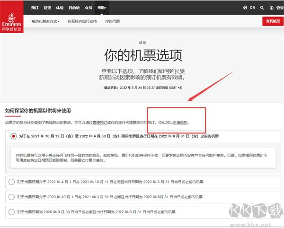
Task: Open the 体验 menu
Action: (x=60, y=8)
